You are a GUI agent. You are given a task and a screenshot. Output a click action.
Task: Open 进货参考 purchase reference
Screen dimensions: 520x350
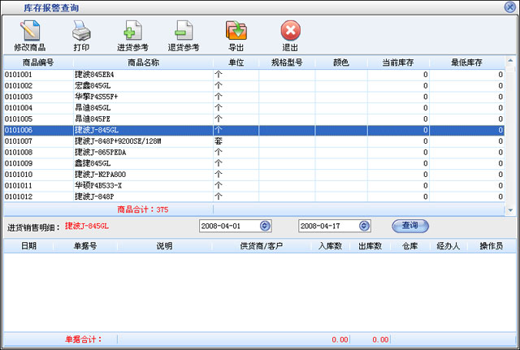point(132,36)
